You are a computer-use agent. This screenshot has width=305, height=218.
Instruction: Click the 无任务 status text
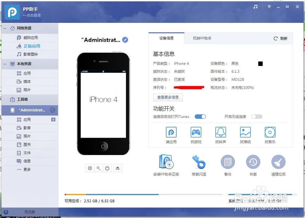tap(30, 212)
